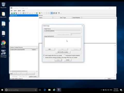Click the Add All Attached Devices icon
Image resolution: width=124 pixels, height=93 pixels.
(x=14, y=13)
